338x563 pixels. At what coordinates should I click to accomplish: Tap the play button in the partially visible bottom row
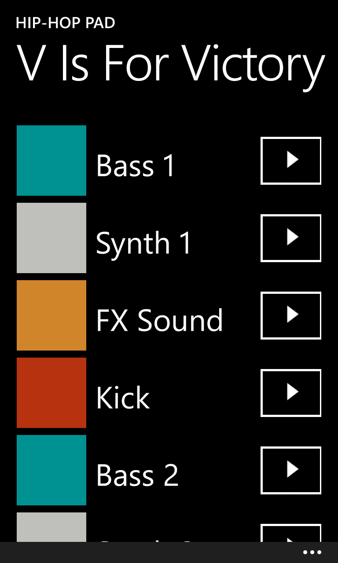pos(291,533)
